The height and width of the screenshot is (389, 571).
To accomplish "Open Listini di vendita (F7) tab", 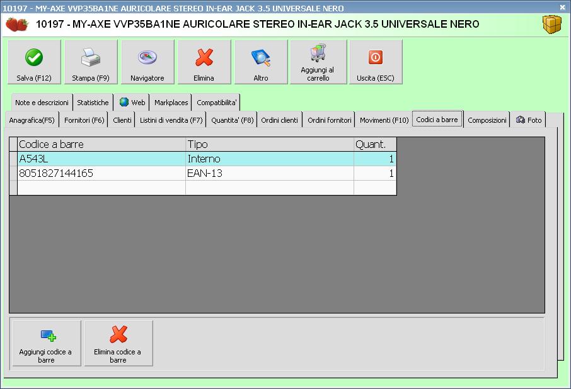I will (171, 120).
